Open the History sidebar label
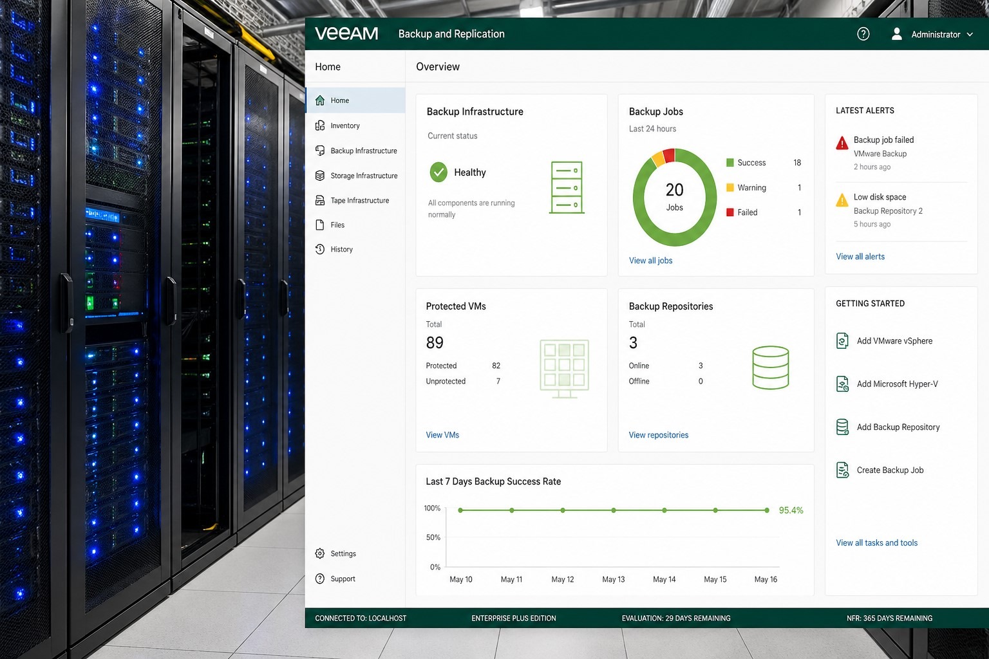Viewport: 989px width, 659px height. coord(341,249)
